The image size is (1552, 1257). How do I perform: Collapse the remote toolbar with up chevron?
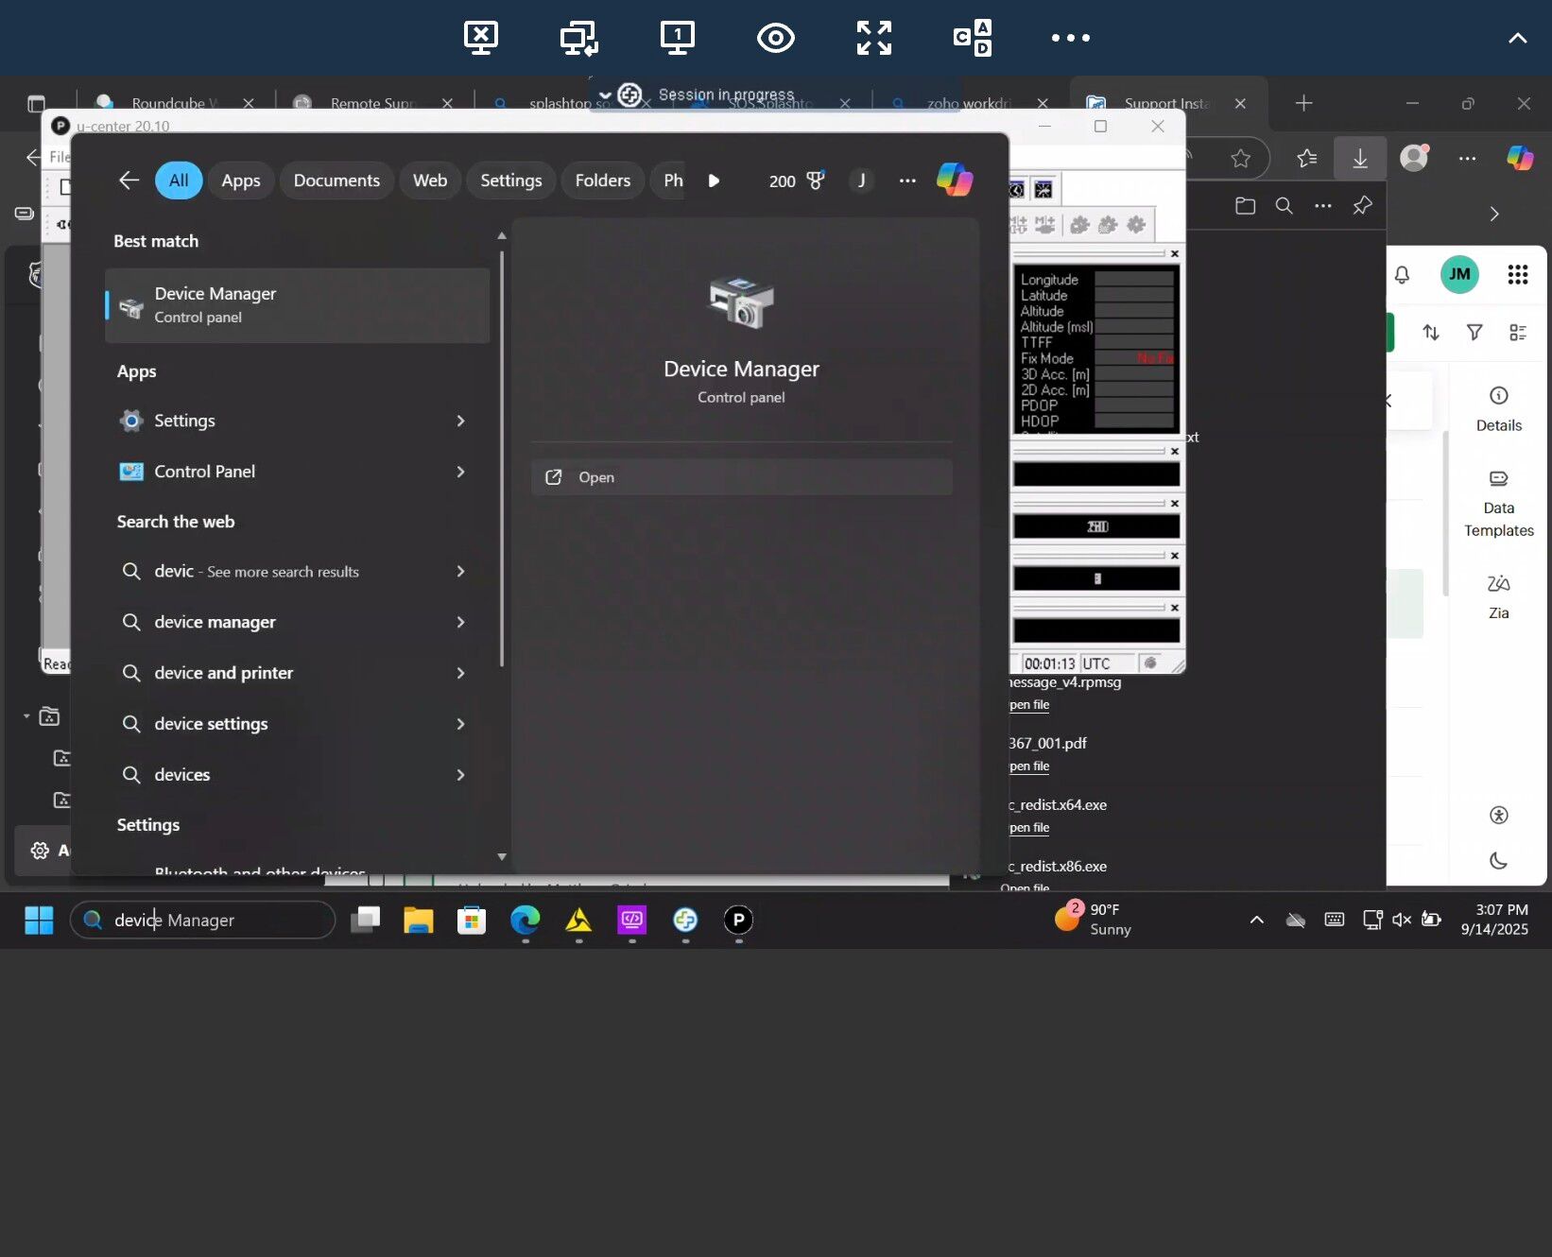point(1517,38)
